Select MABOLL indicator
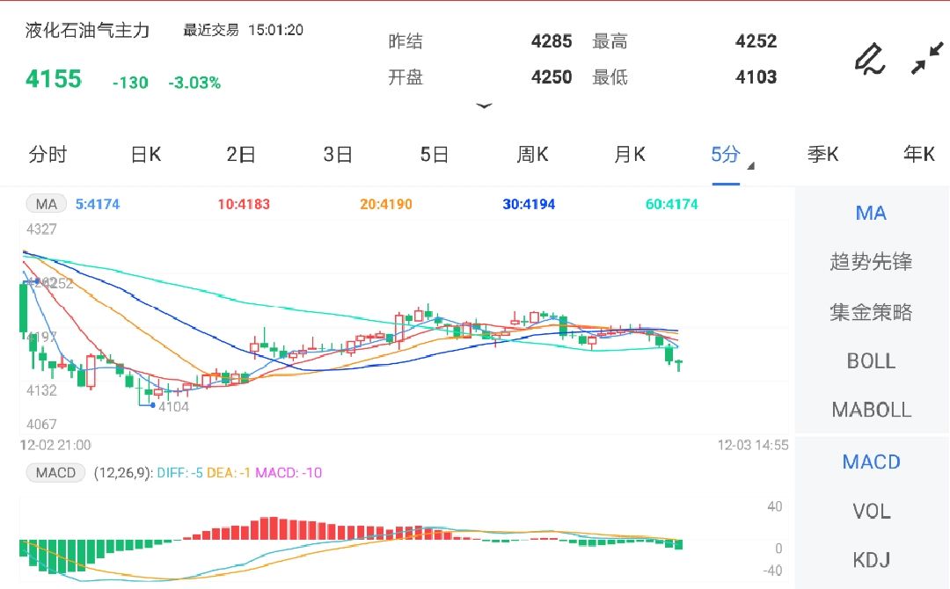 coord(871,410)
